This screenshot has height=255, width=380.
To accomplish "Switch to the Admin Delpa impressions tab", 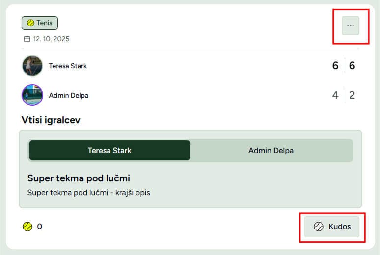I will click(271, 151).
